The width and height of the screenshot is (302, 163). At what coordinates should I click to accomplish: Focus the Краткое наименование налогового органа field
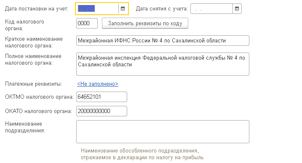(163, 40)
